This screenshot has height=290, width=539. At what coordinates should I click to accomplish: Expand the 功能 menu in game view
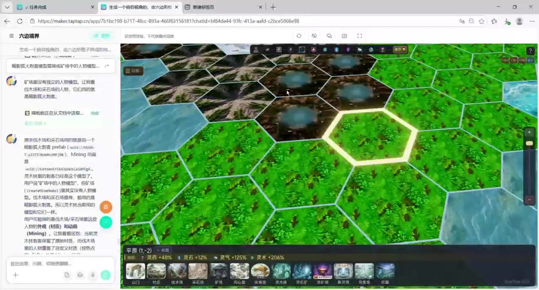pos(133,71)
